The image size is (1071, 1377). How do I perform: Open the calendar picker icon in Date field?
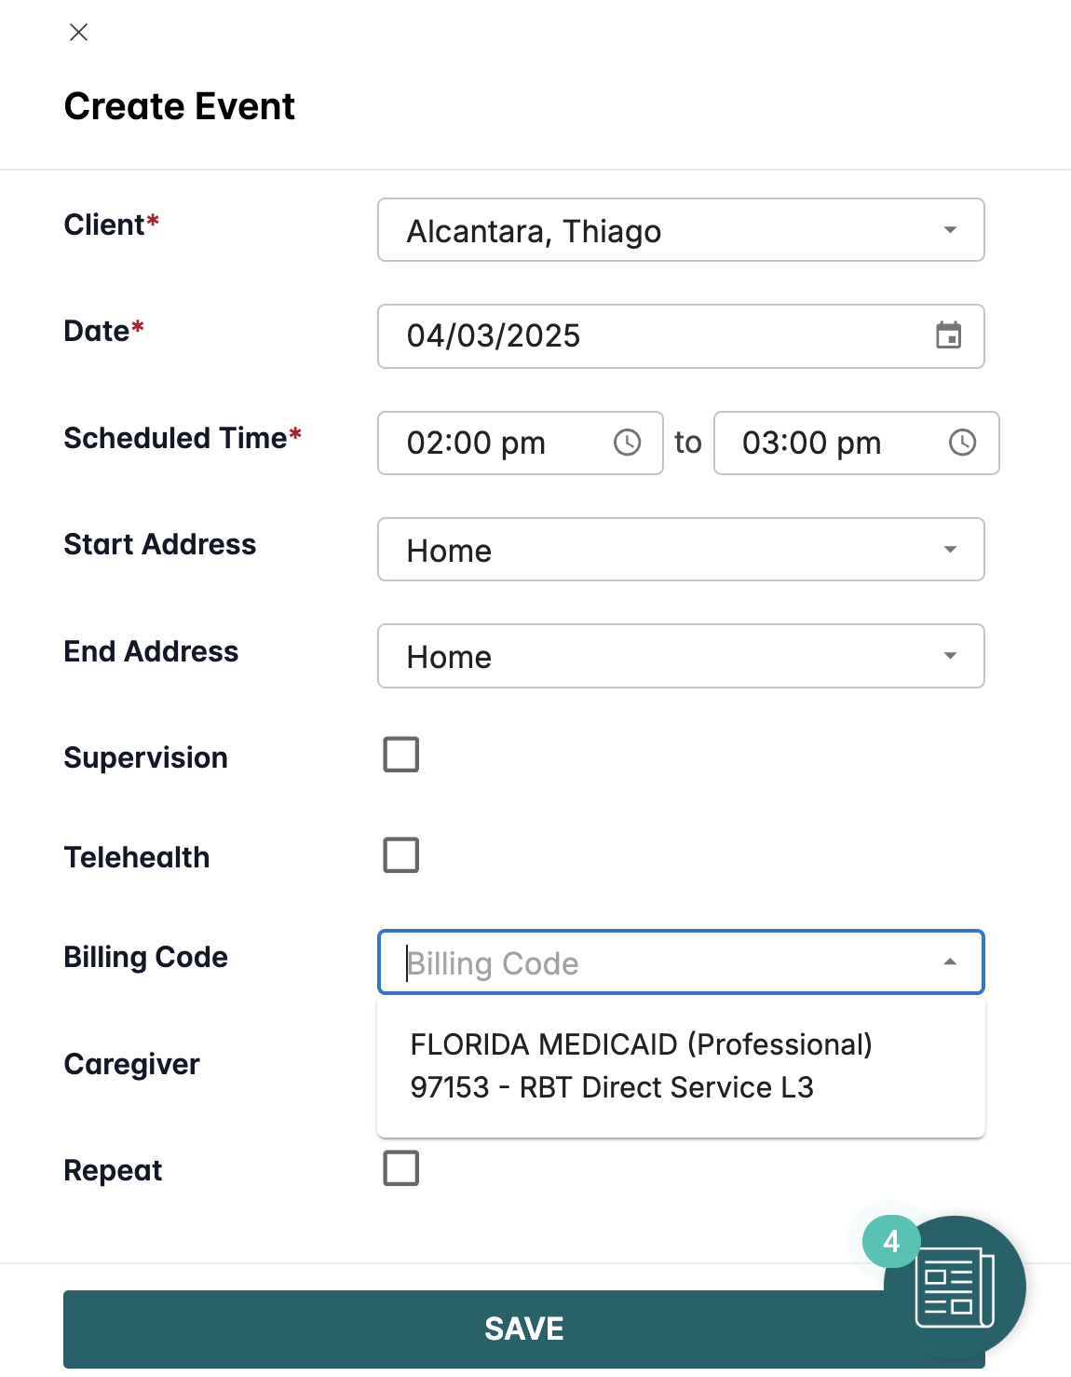coord(948,335)
